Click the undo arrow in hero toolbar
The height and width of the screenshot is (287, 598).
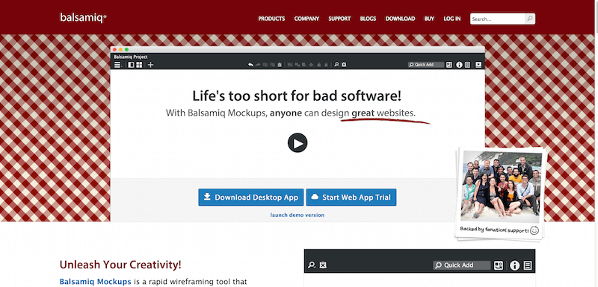[250, 65]
